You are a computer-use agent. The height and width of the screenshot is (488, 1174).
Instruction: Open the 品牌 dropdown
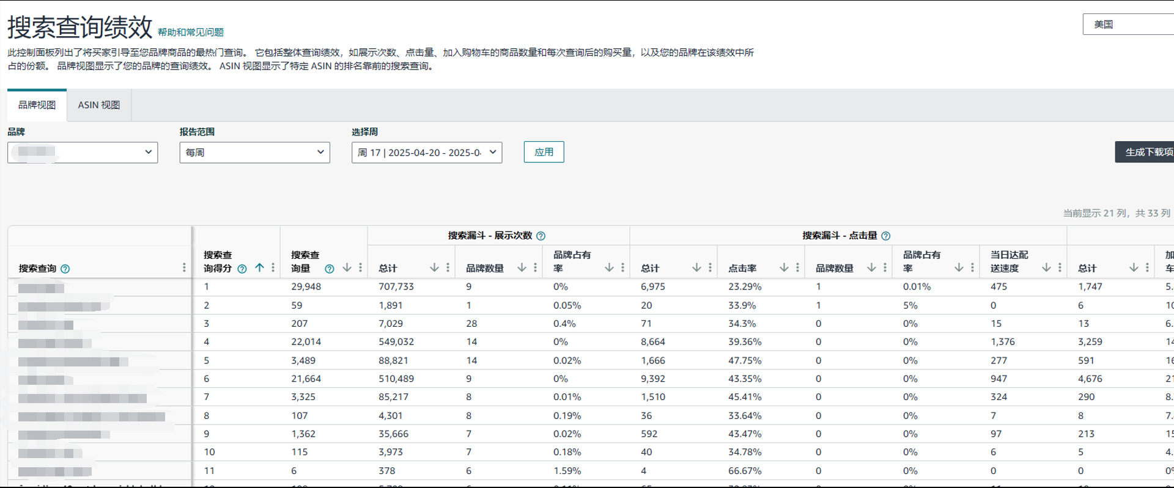pos(83,153)
